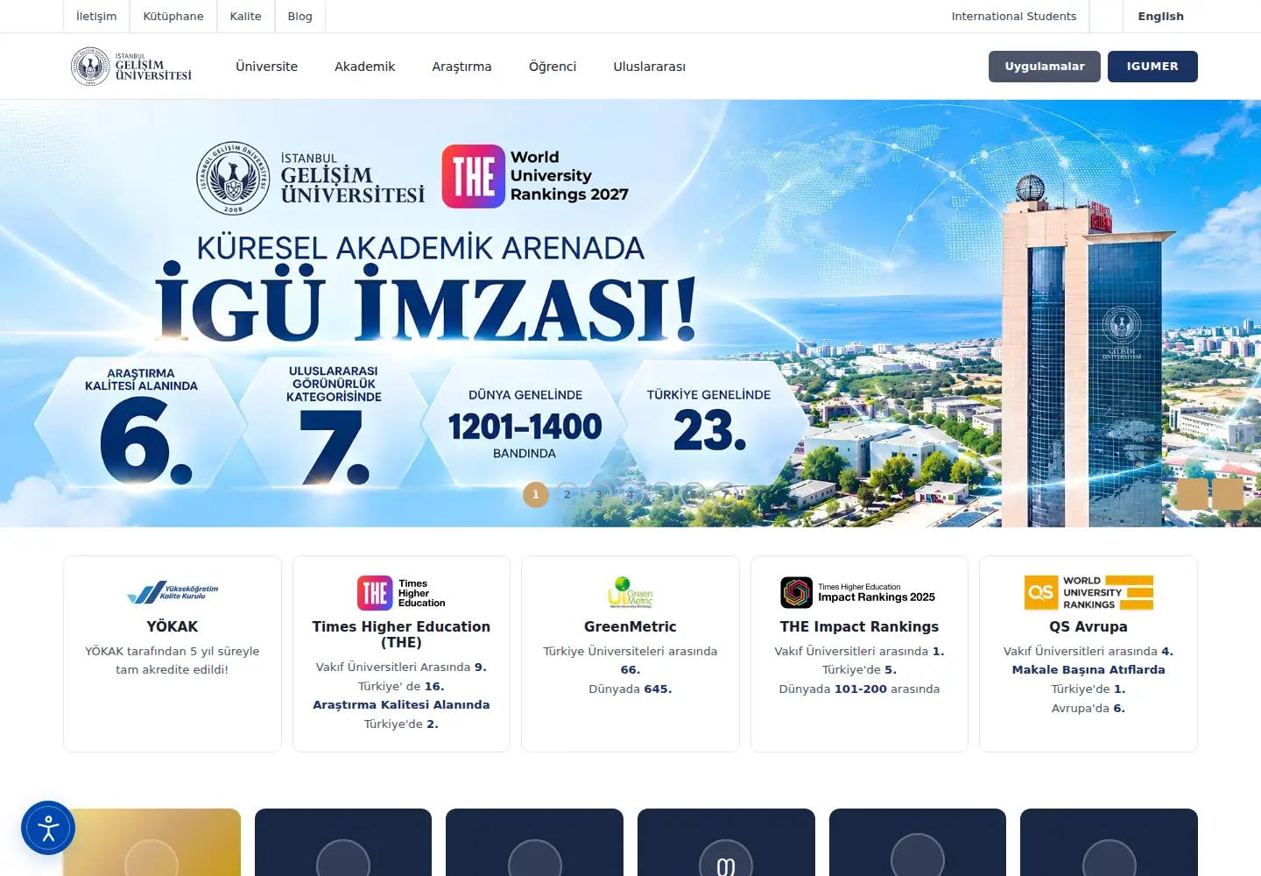Screen dimensions: 1261x876
Task: Jump to banner slide 2
Action: click(x=567, y=495)
